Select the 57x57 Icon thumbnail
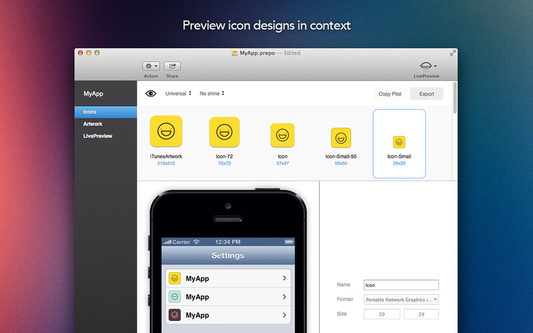The width and height of the screenshot is (533, 333). (282, 135)
